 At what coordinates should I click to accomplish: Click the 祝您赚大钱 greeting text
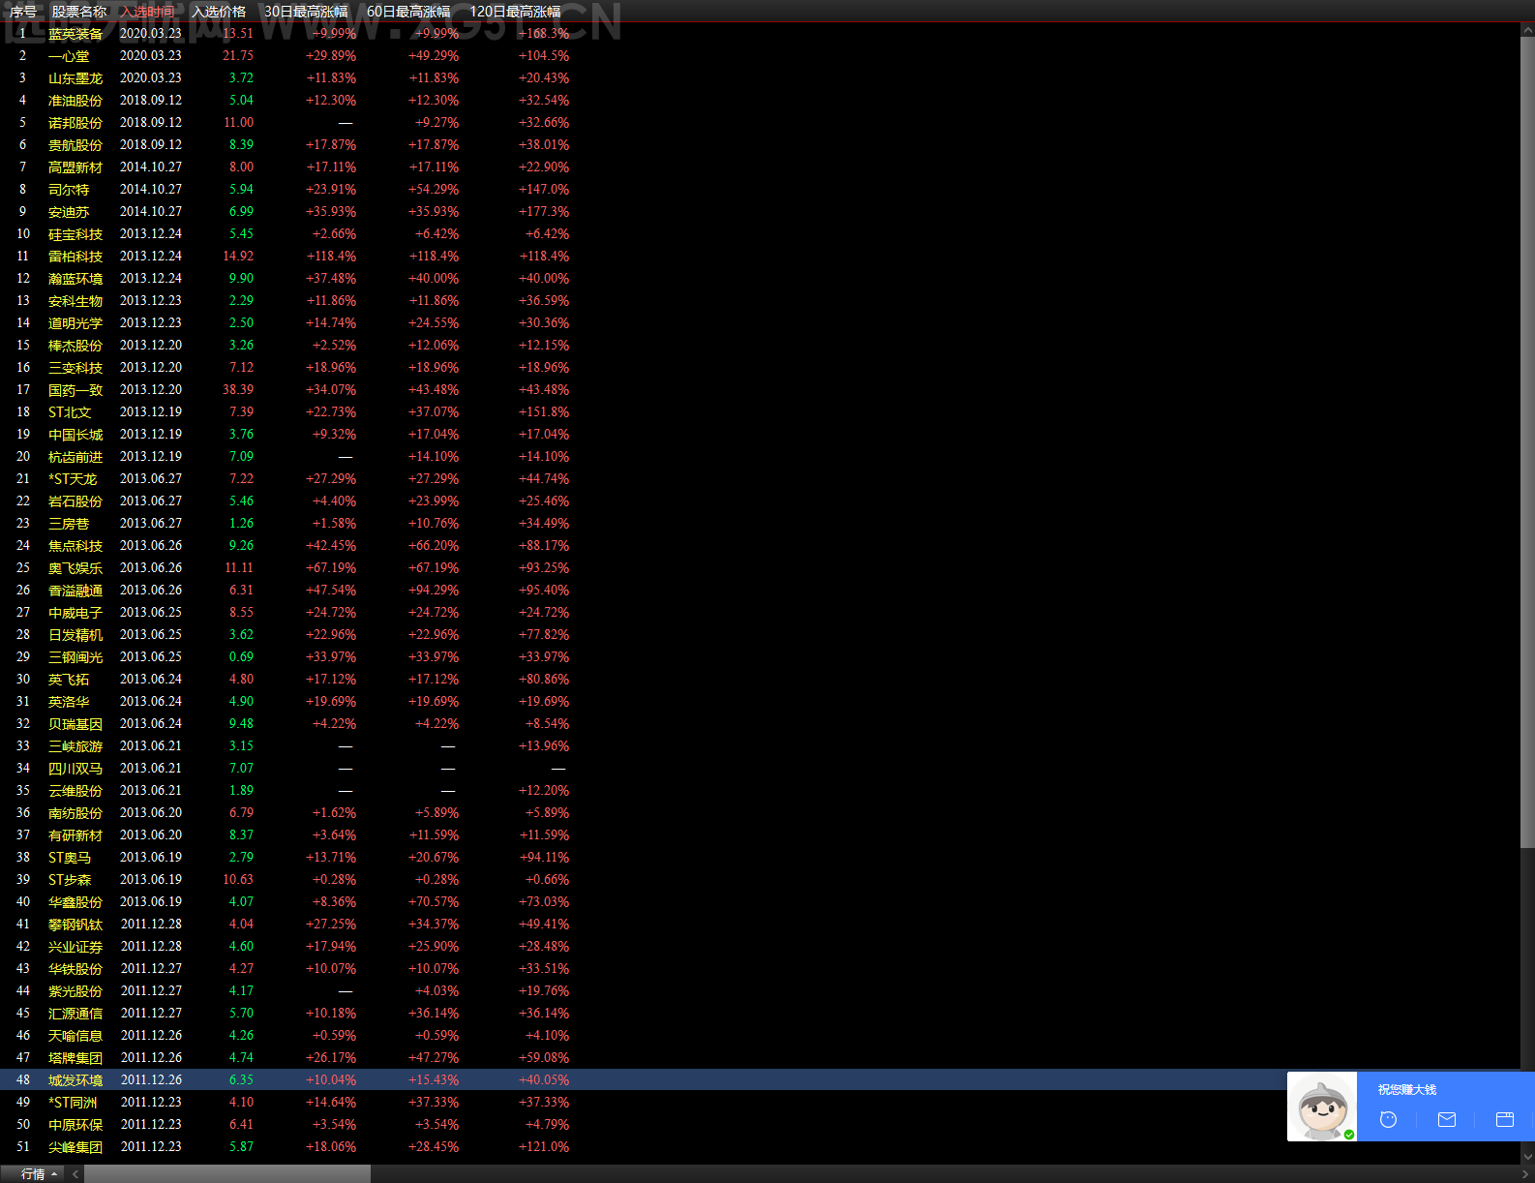1407,1090
